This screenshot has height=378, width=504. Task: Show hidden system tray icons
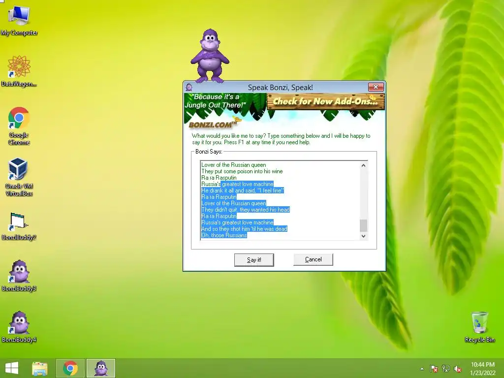pos(422,369)
